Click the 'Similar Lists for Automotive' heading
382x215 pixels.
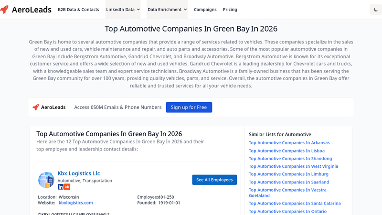tap(280, 134)
